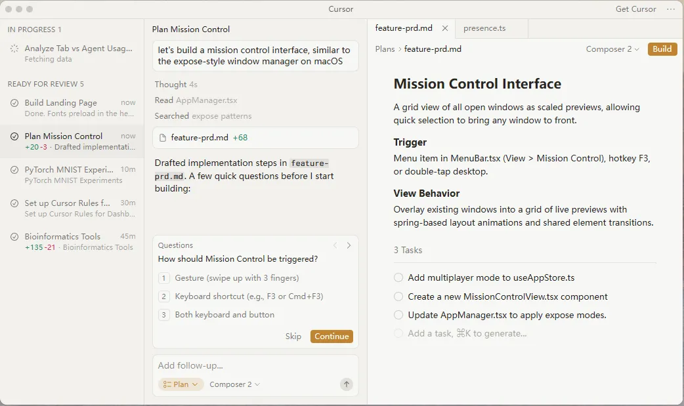The width and height of the screenshot is (684, 406).
Task: Open the Analyze Tab vs Agent Usage task
Action: click(72, 54)
